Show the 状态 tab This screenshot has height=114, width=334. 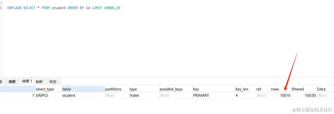tap(53, 81)
